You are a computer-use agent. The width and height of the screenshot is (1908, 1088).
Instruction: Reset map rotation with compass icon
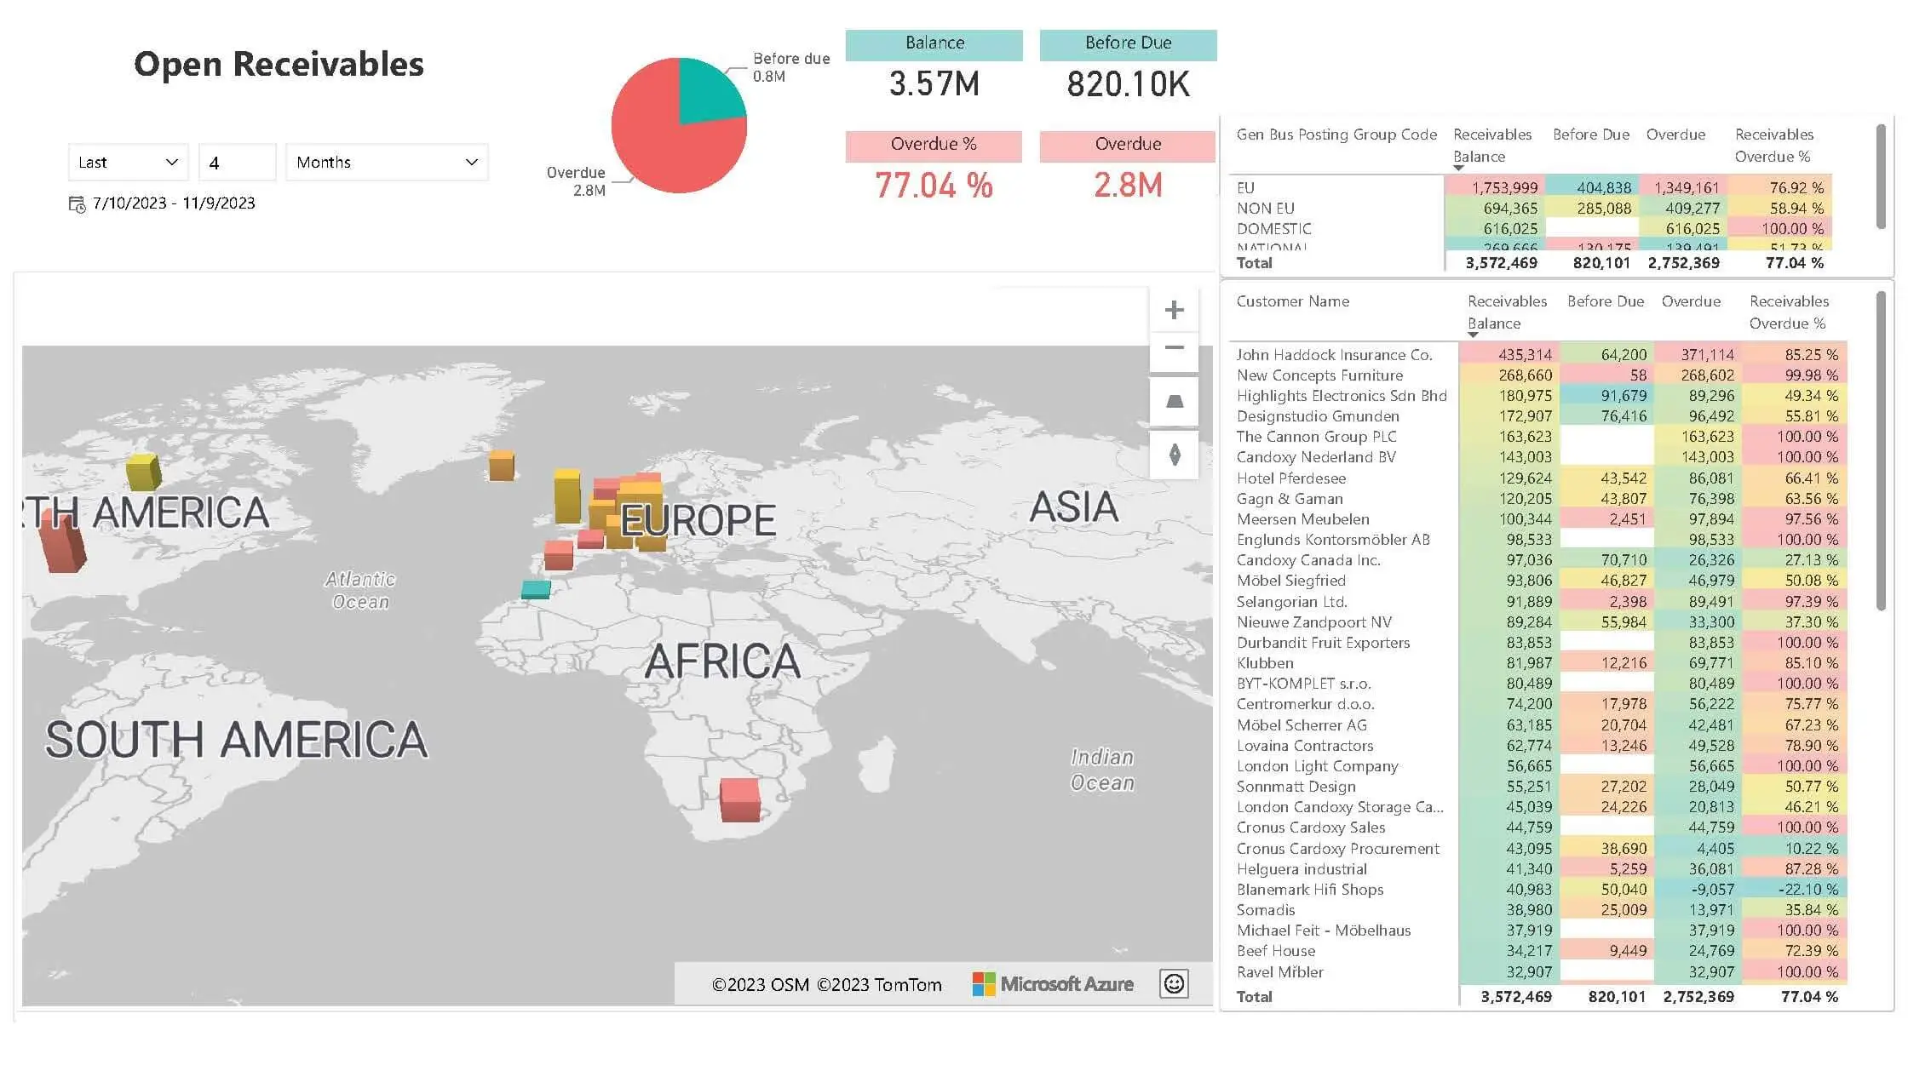click(1174, 455)
